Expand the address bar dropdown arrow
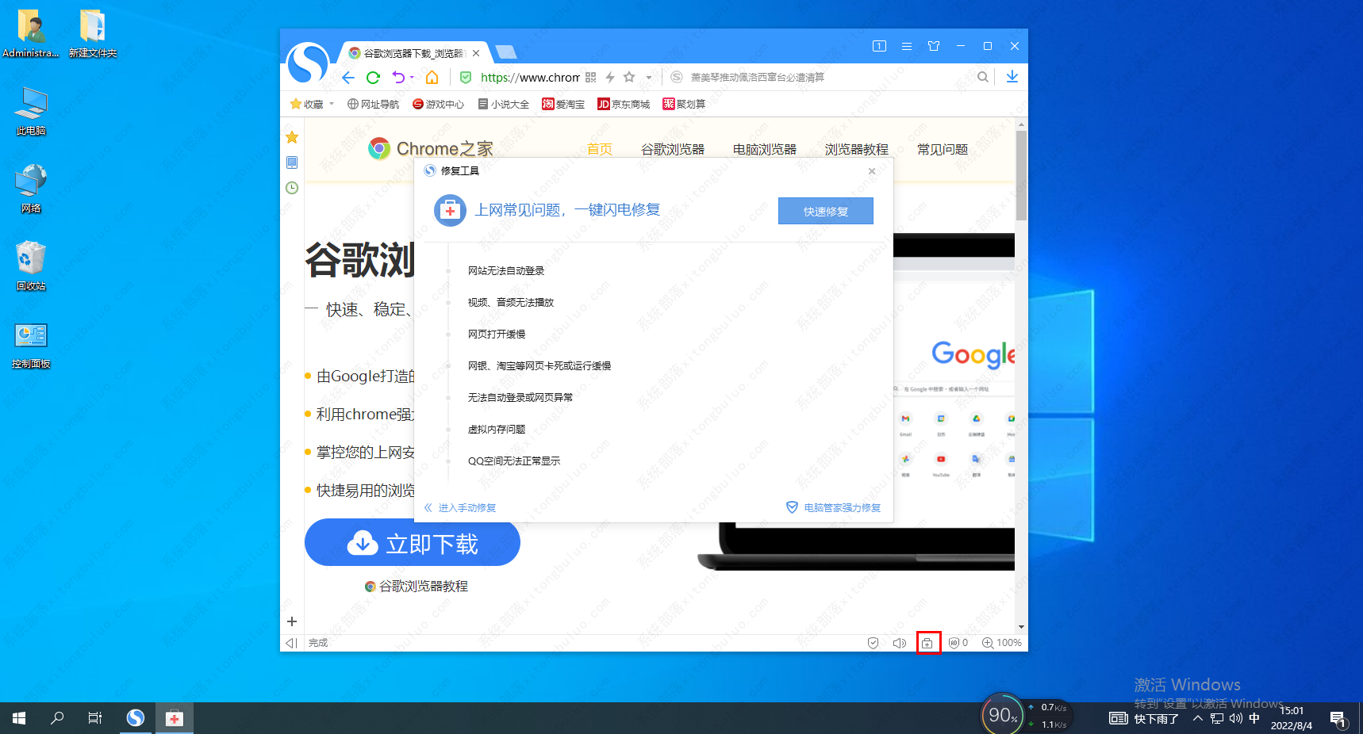Viewport: 1363px width, 734px height. pos(649,78)
